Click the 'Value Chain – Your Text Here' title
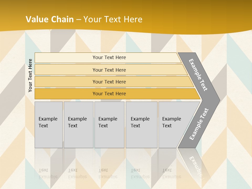252x189 pixels. (84, 19)
